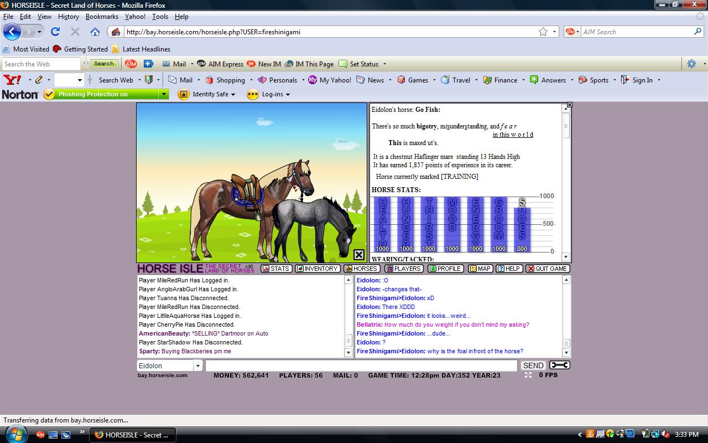The width and height of the screenshot is (708, 443).
Task: Focus the chat message input field
Action: (361, 365)
